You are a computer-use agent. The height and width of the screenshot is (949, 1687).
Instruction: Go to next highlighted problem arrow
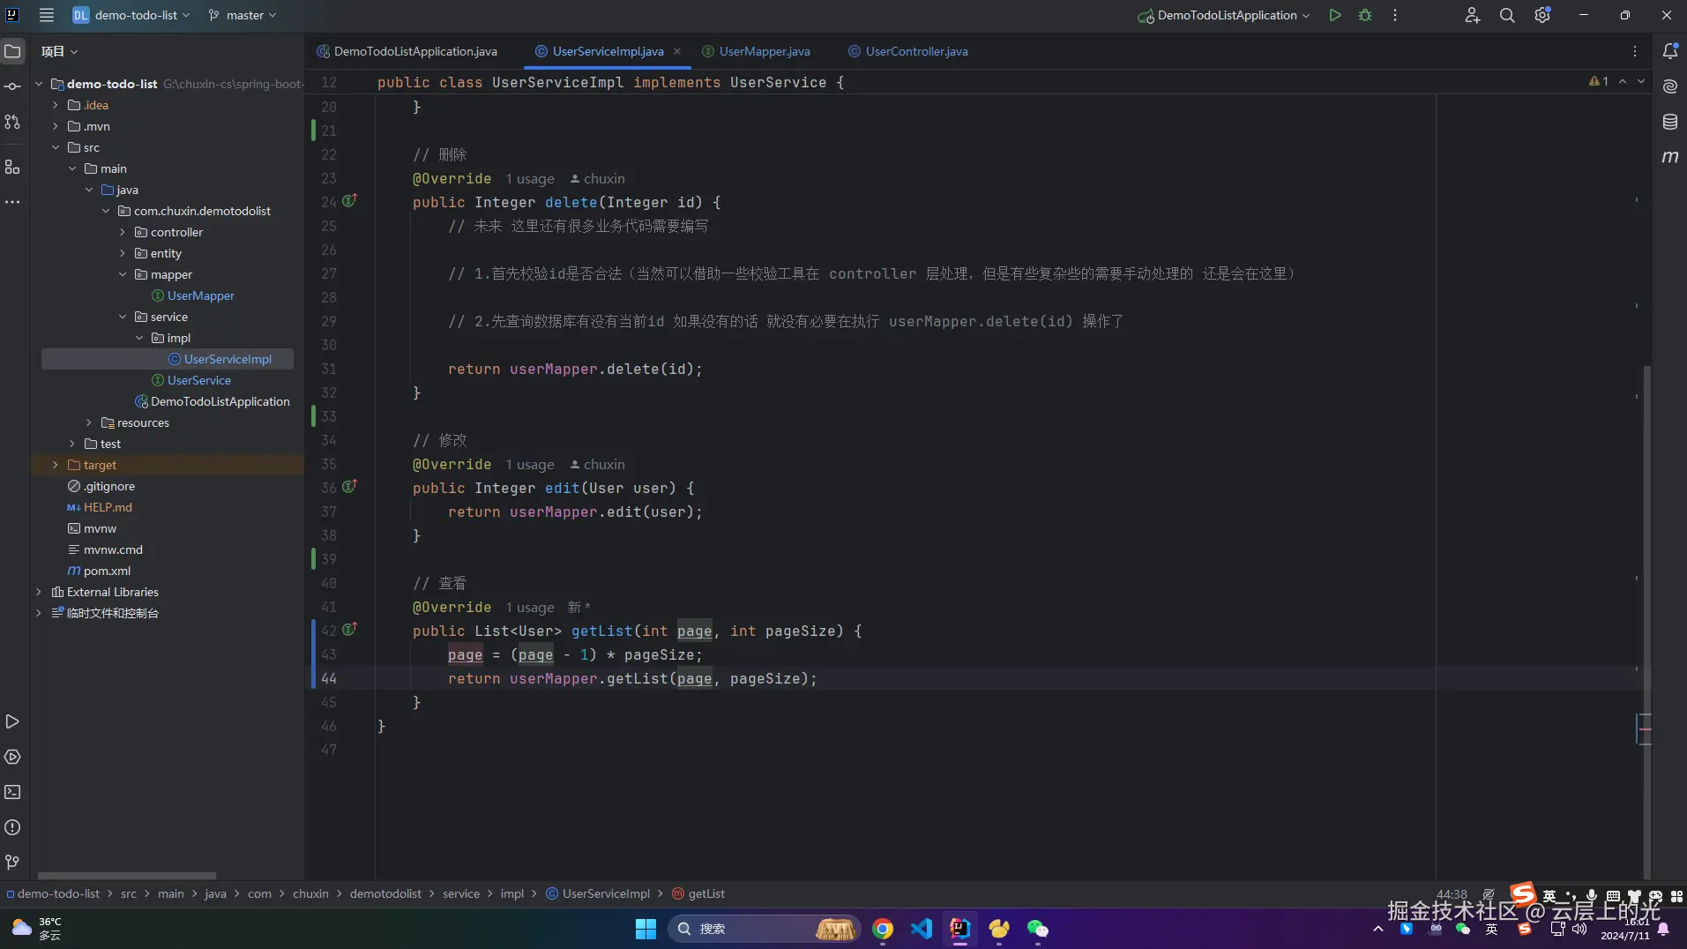1641,81
